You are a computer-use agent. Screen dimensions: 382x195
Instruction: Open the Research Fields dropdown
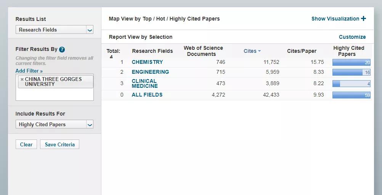coord(55,30)
